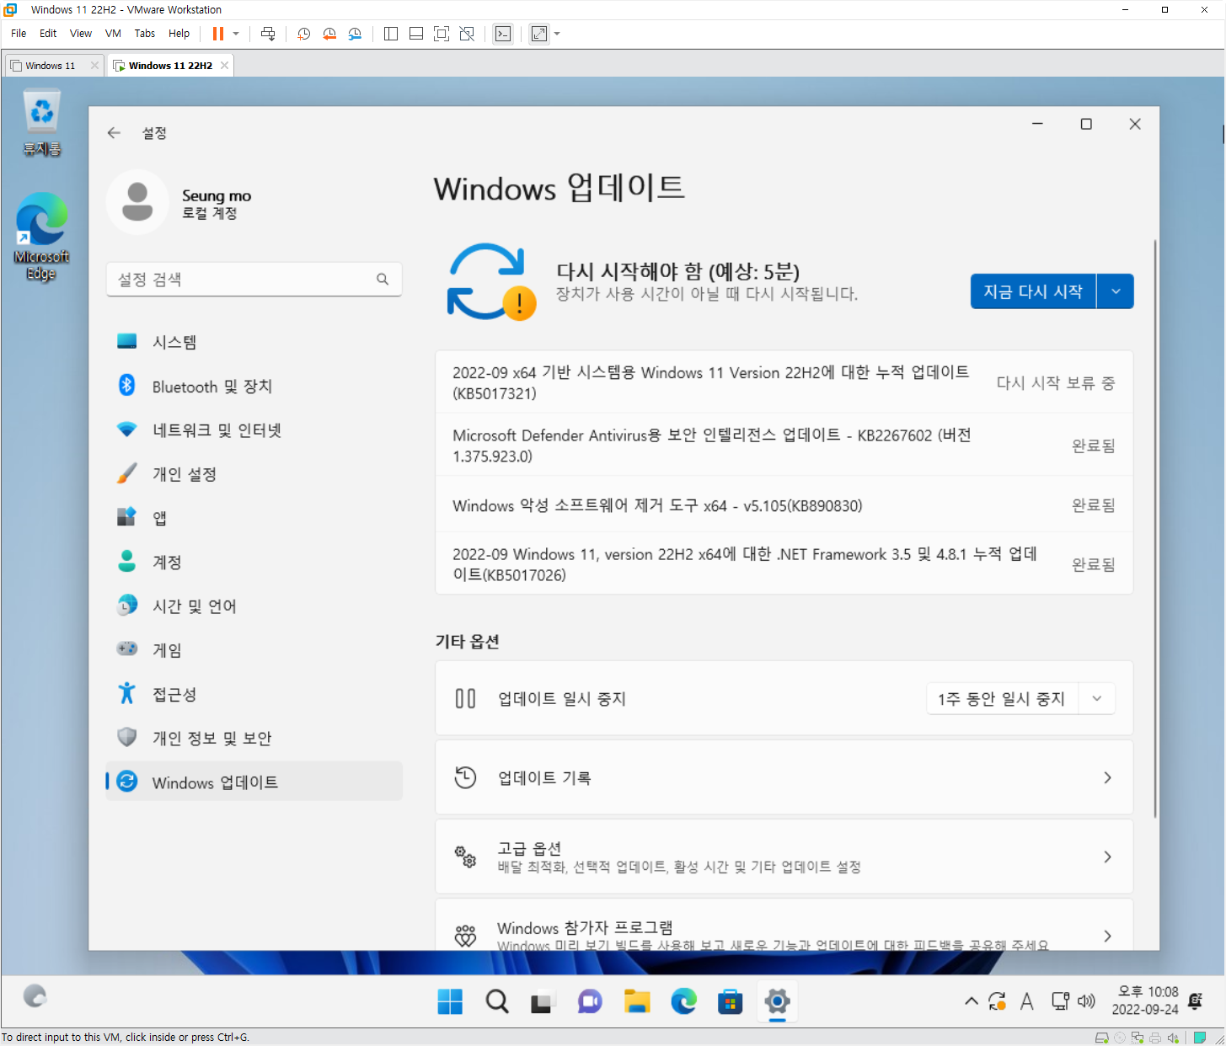The height and width of the screenshot is (1046, 1226).
Task: Switch to the Windows 11 VM tab
Action: coord(50,66)
